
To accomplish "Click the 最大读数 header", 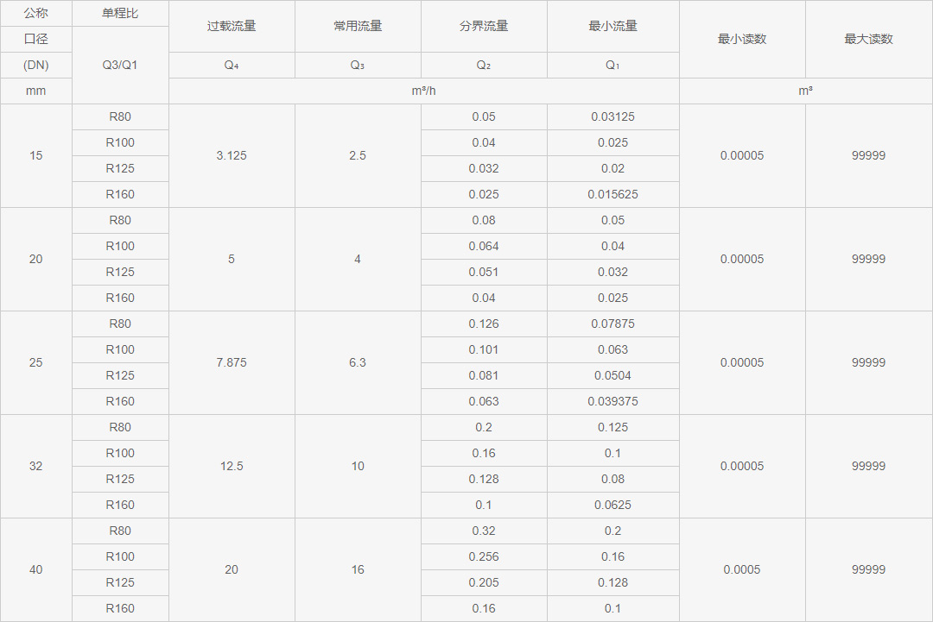I will pos(867,39).
